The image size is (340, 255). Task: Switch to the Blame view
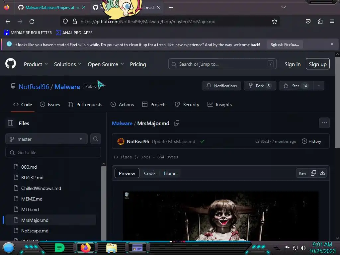tap(170, 173)
